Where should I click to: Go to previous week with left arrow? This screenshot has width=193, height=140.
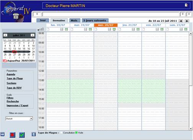coord(181,21)
